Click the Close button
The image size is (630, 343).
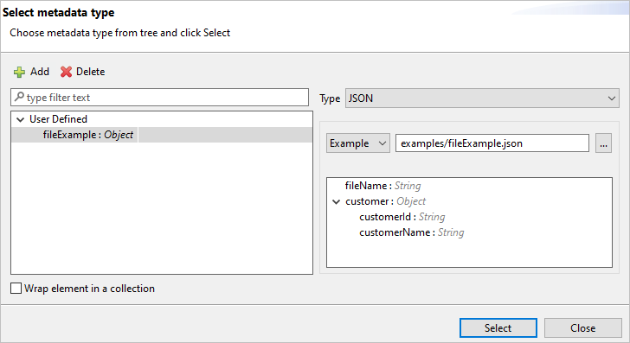(x=582, y=327)
